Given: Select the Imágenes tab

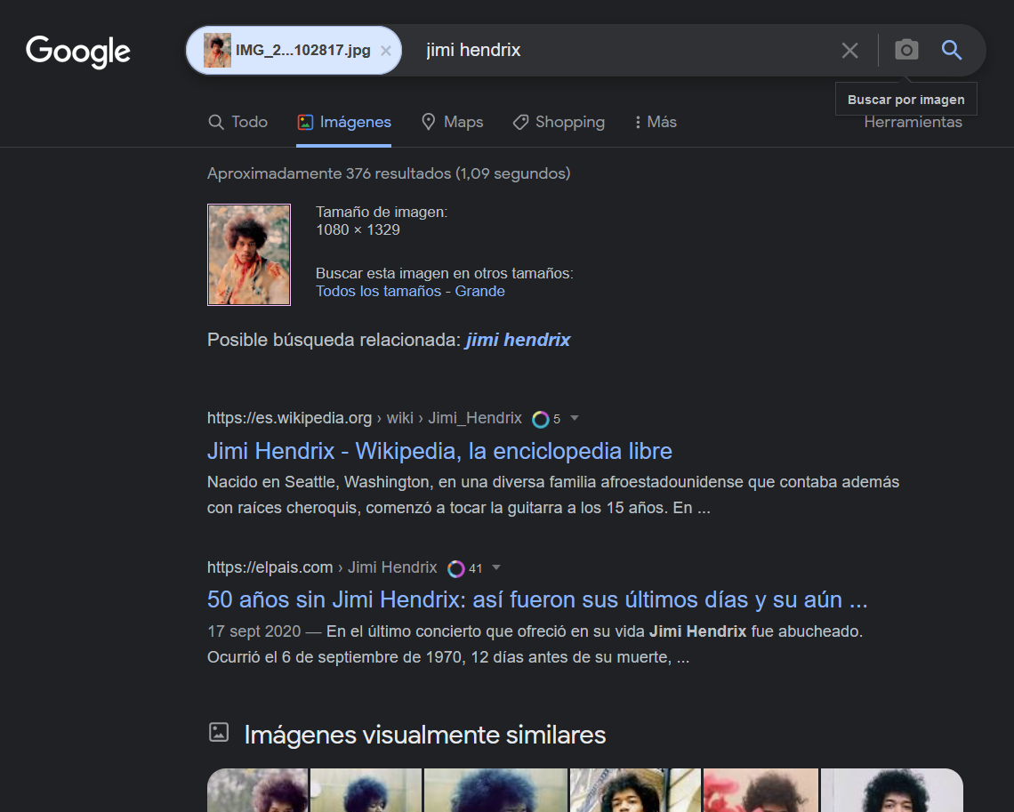Looking at the screenshot, I should click(343, 122).
